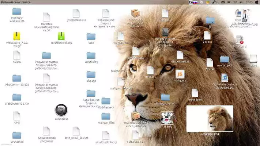Open the volume indicator in top panel
The width and height of the screenshot is (260, 146).
pos(241,2)
